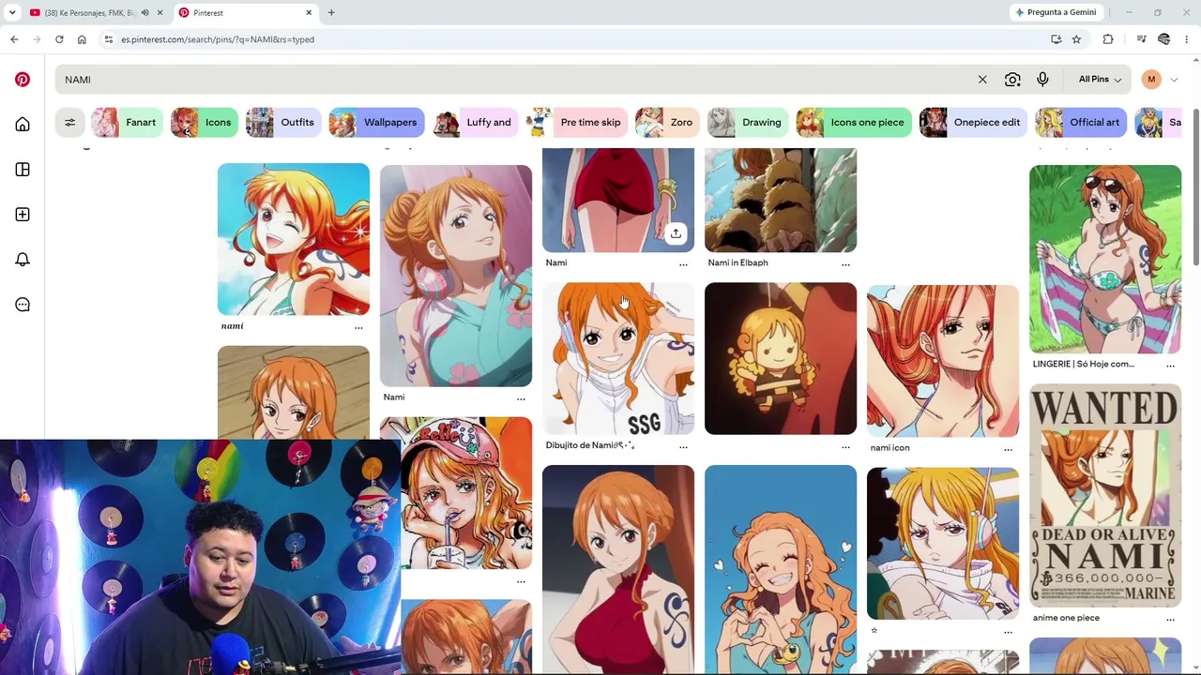Clear the NAMI search with the X icon
The height and width of the screenshot is (675, 1201).
(982, 80)
